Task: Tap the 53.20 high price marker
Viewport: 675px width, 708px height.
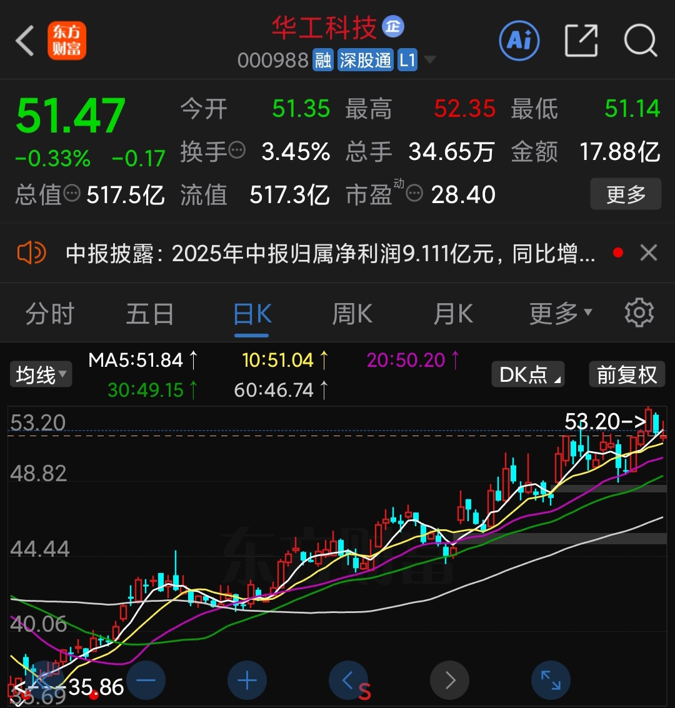Action: click(605, 422)
